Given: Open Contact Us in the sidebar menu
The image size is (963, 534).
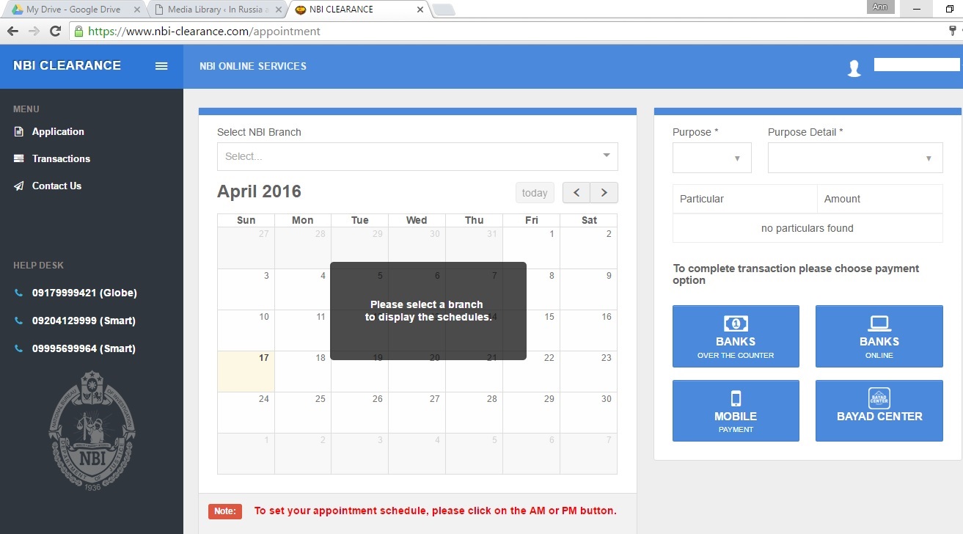Looking at the screenshot, I should point(56,186).
